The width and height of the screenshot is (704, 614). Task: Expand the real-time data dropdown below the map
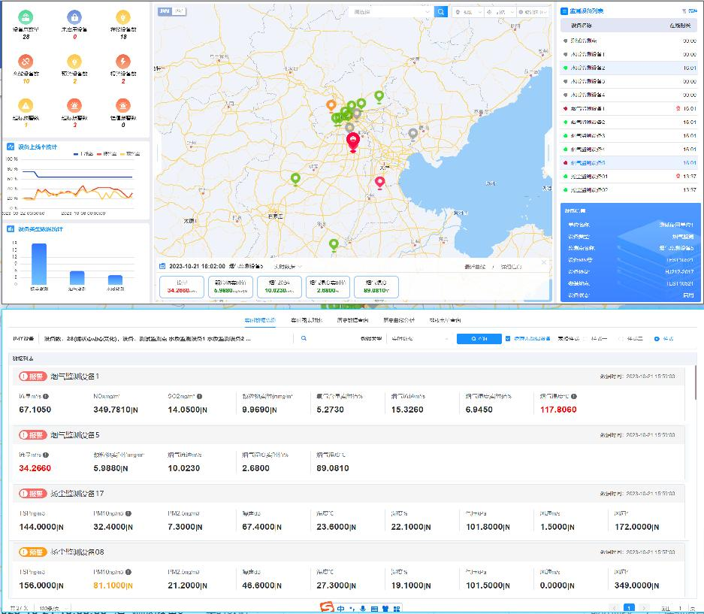point(288,266)
